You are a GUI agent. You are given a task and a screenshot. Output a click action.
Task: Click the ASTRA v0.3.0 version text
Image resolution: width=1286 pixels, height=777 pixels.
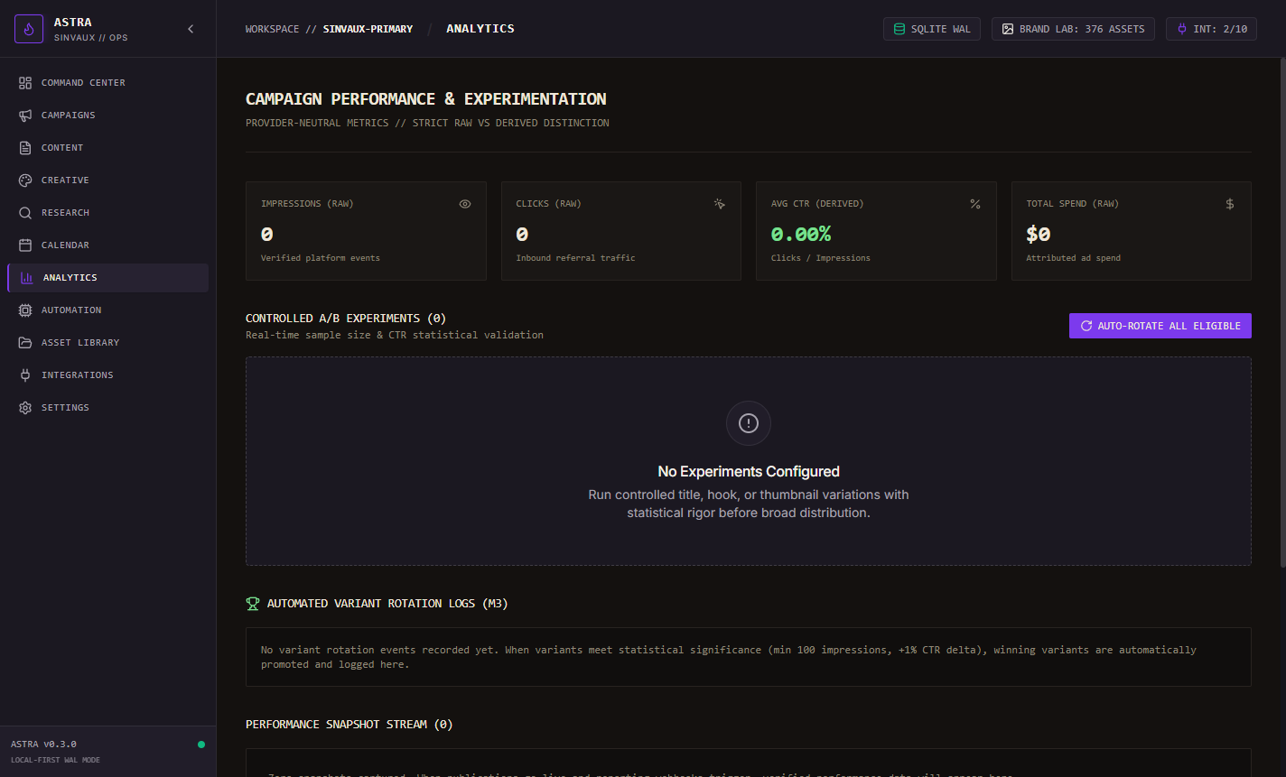coord(43,745)
